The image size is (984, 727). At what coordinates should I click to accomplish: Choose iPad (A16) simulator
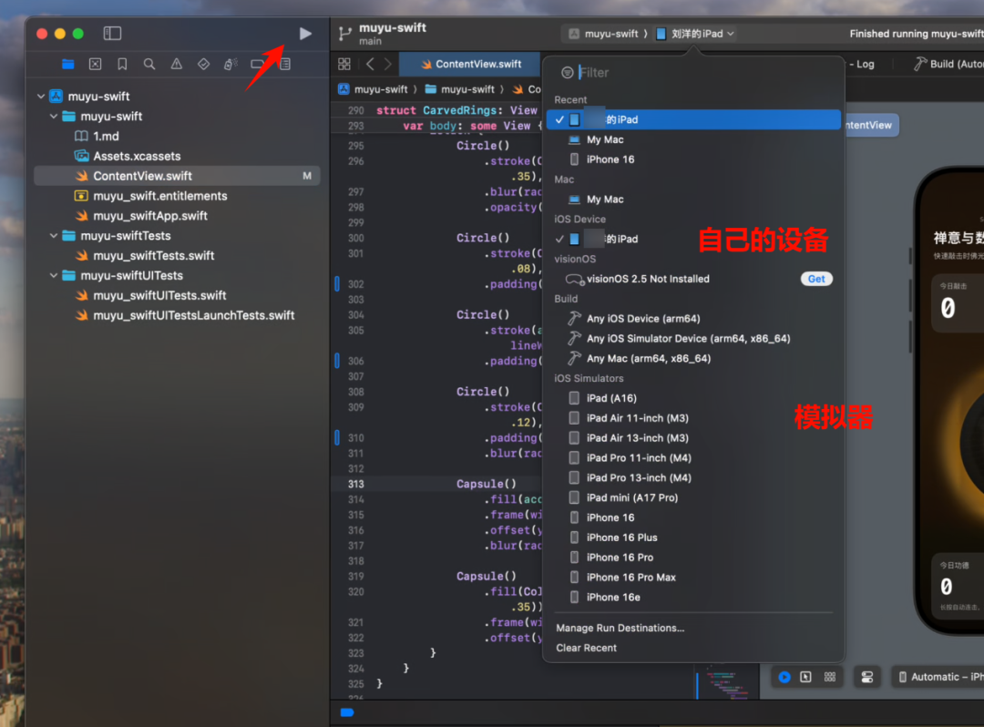[693, 398]
